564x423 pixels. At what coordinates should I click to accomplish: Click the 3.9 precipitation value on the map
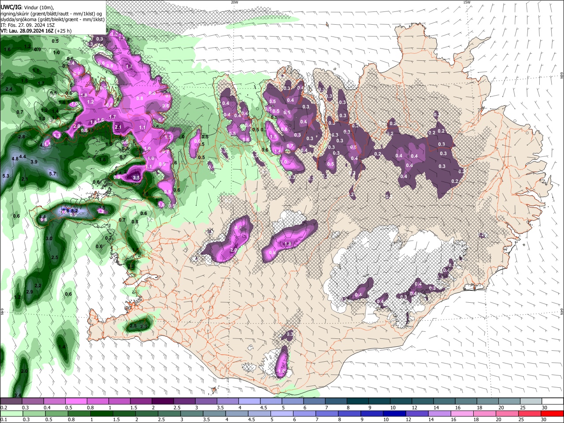pos(34,162)
